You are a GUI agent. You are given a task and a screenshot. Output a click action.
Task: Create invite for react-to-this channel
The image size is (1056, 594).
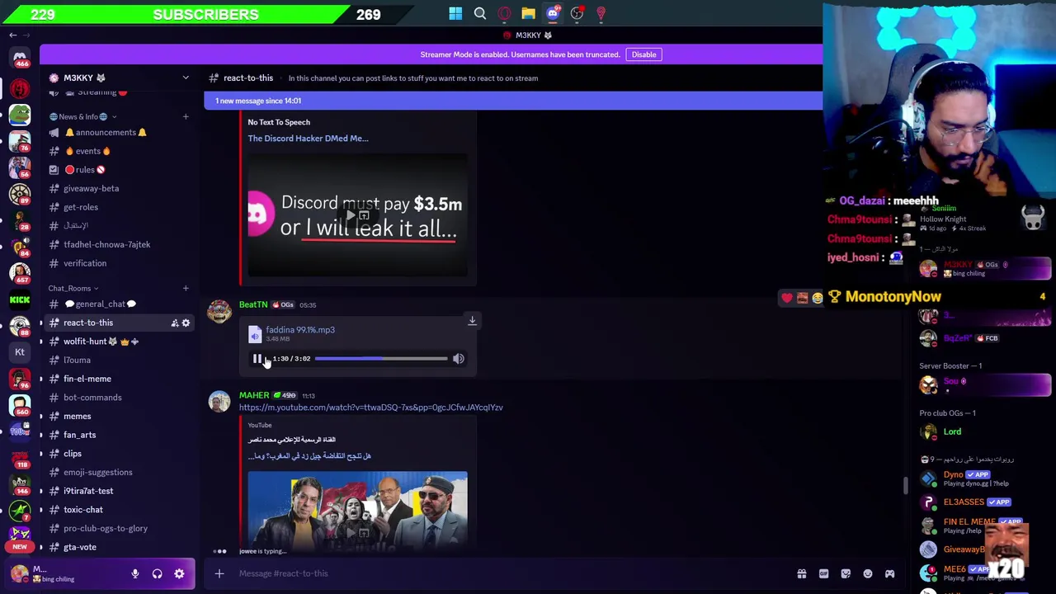click(174, 323)
